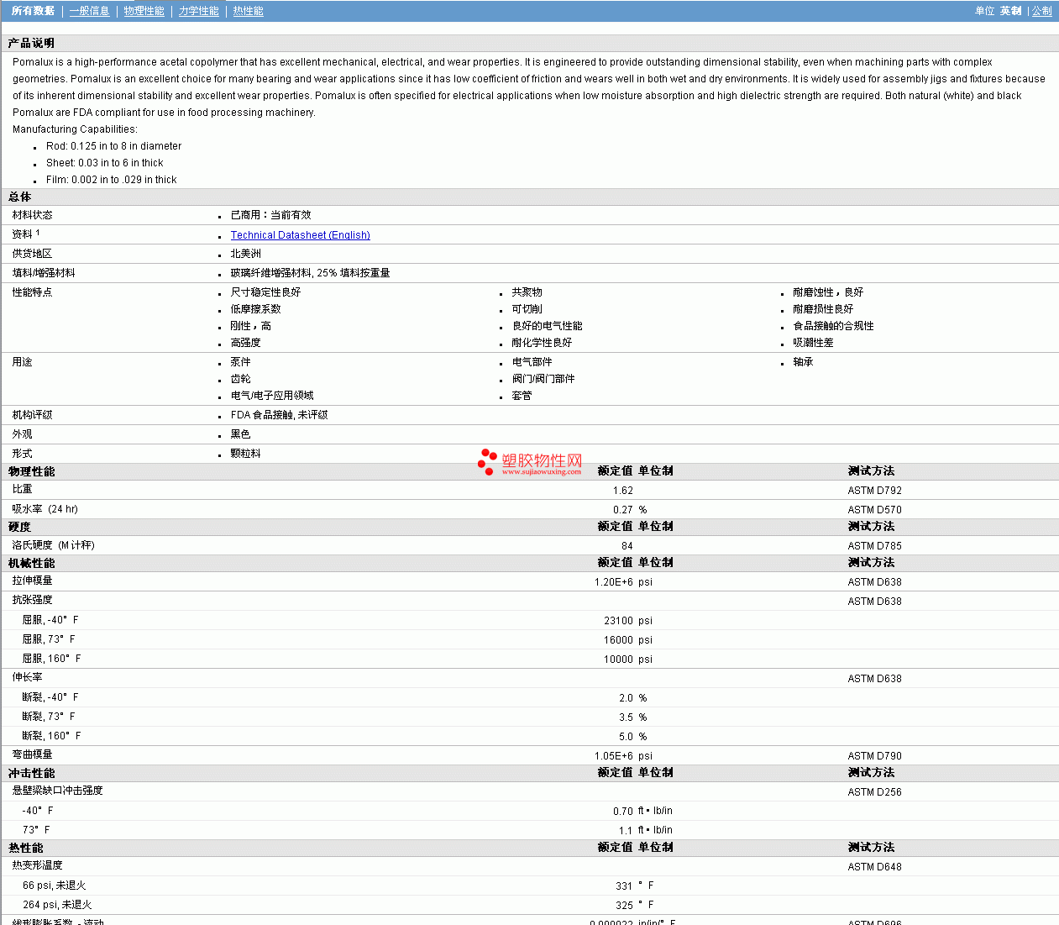This screenshot has width=1059, height=925.
Task: Select the ASTM D648 test method
Action: click(875, 867)
